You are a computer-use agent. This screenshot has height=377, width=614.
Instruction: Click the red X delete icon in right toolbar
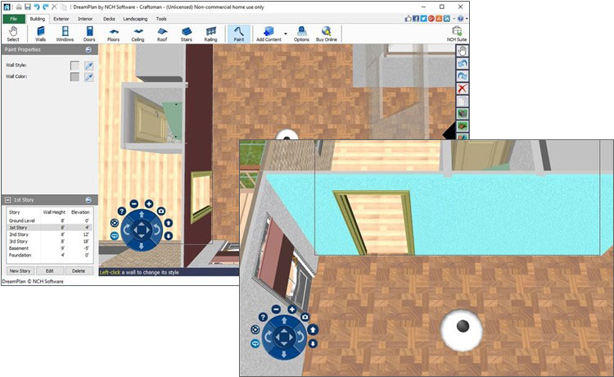[462, 88]
